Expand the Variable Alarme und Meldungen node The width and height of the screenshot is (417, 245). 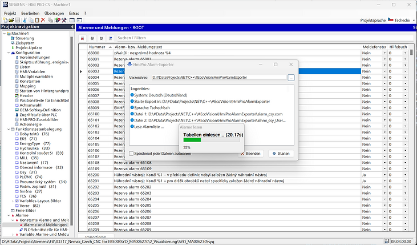pos(13,235)
